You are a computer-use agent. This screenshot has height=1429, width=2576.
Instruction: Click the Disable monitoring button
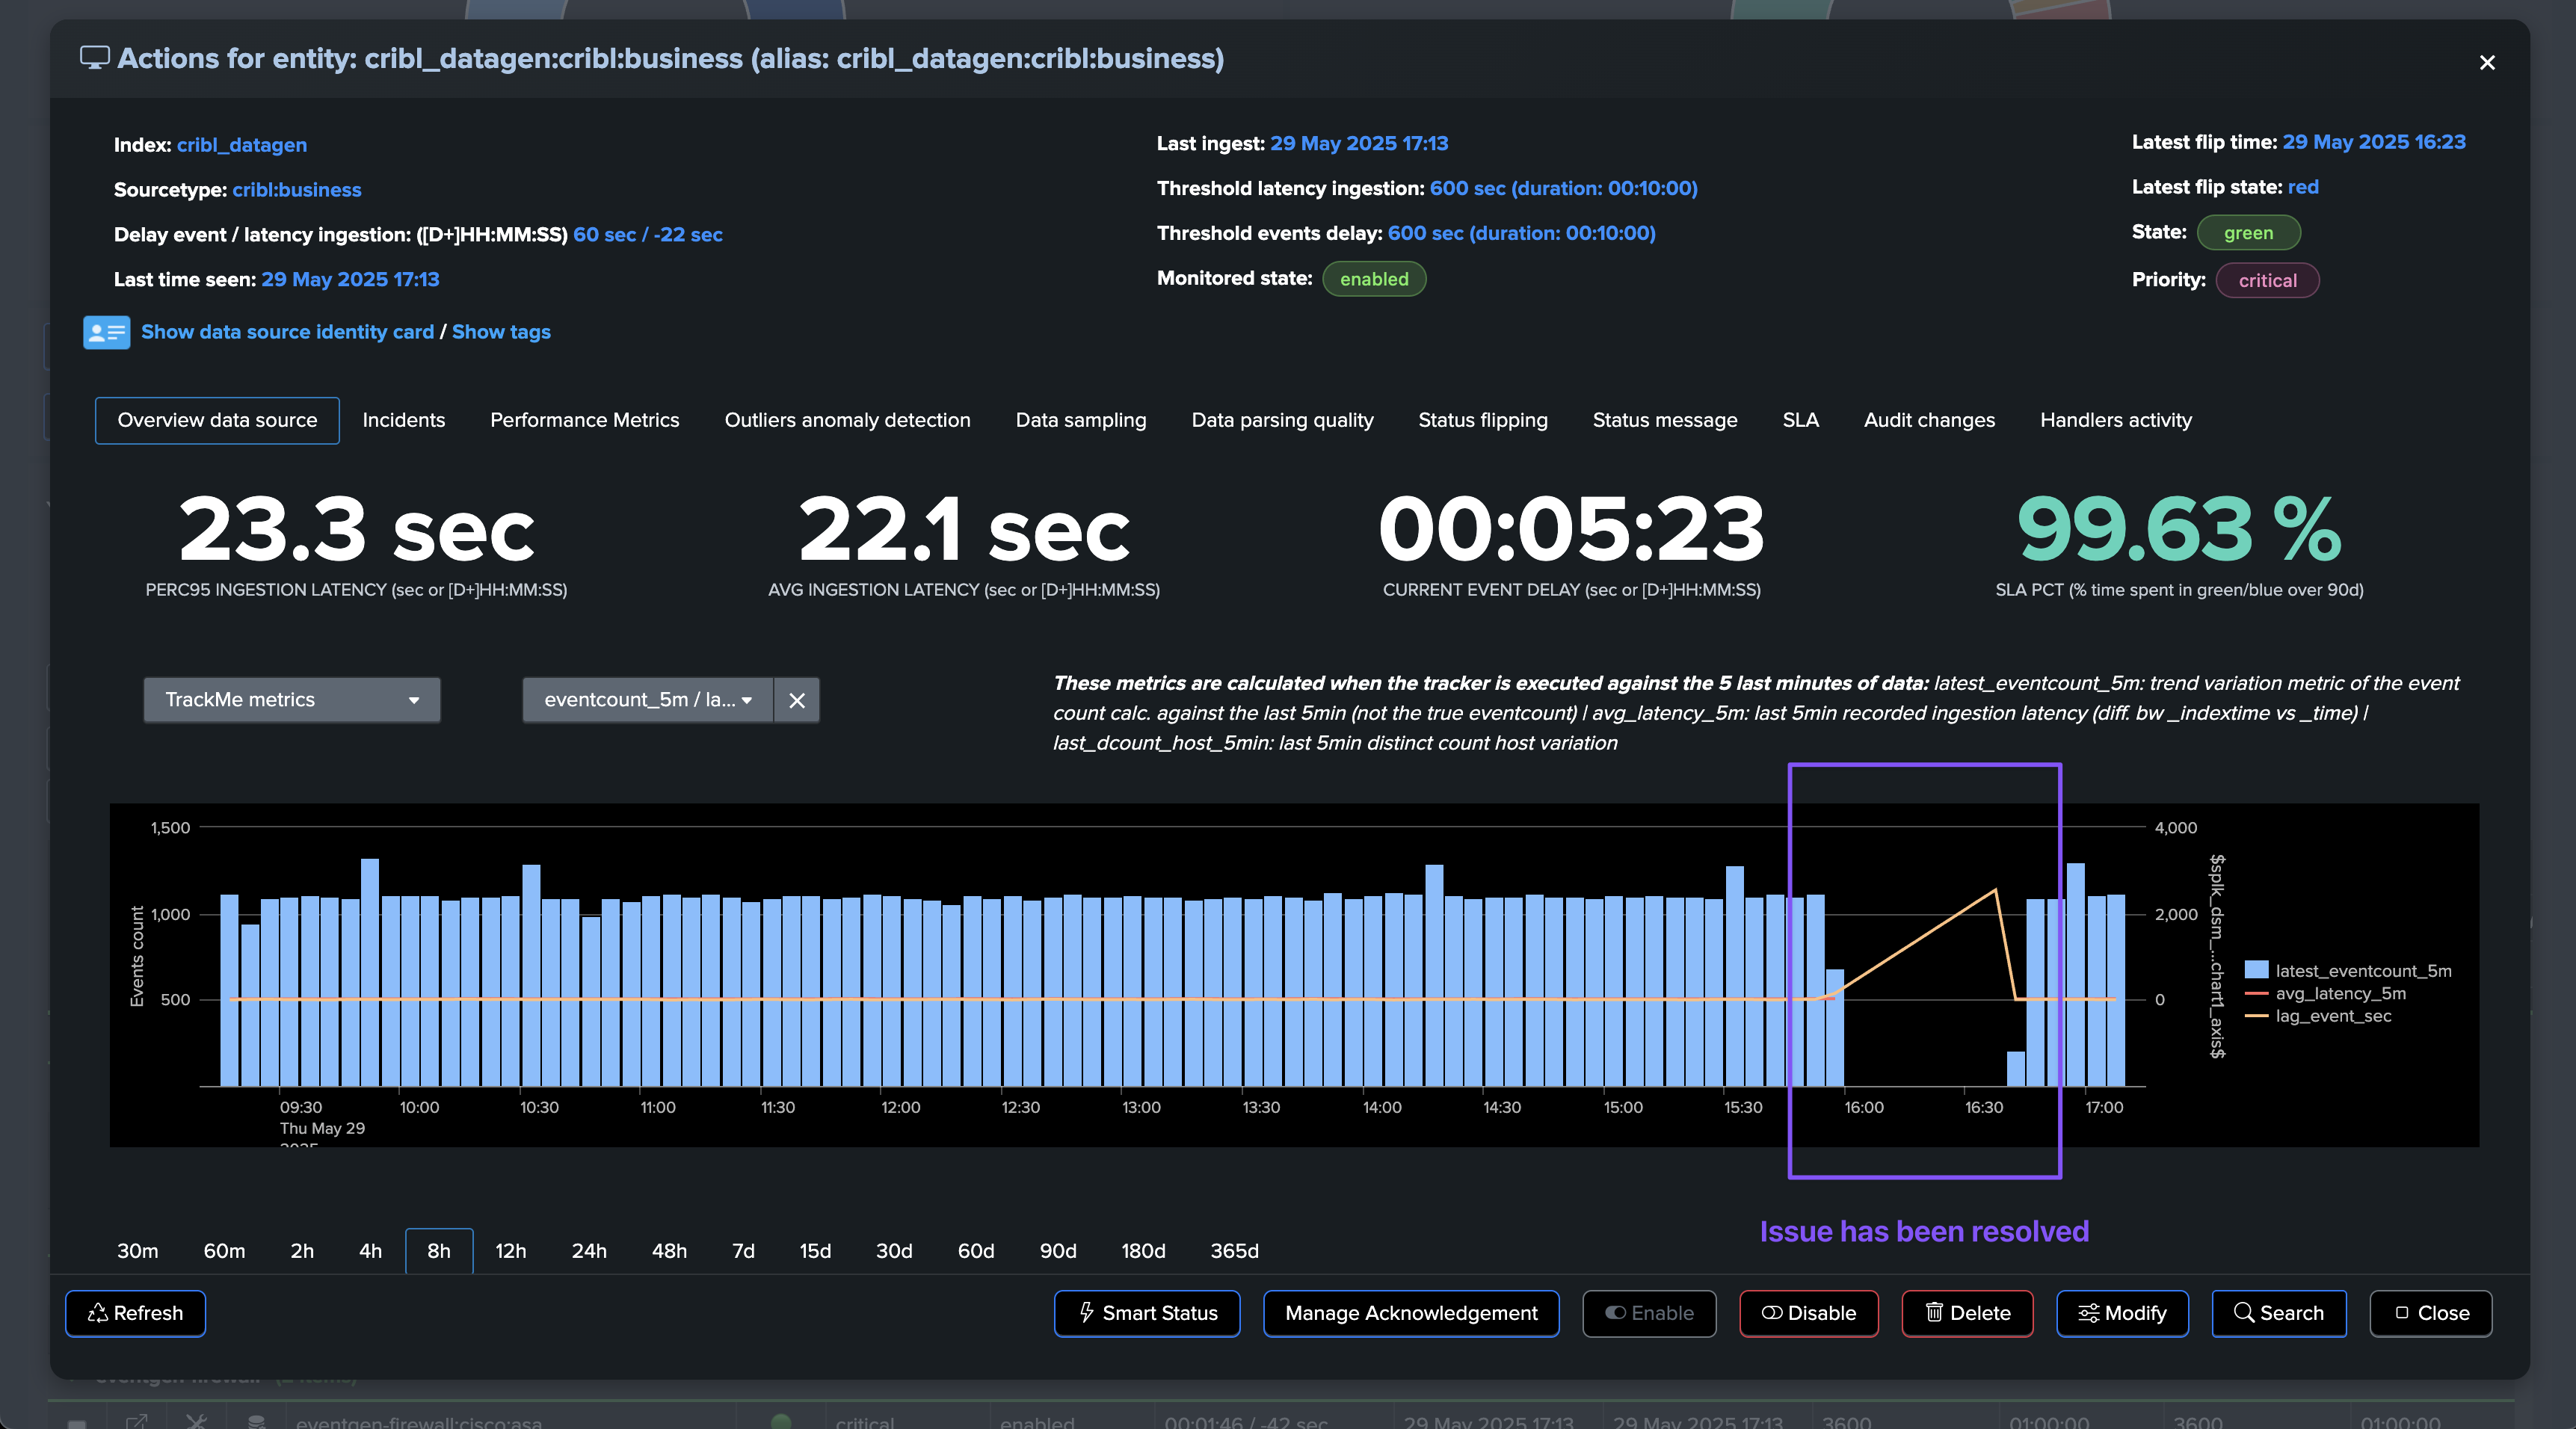1808,1313
